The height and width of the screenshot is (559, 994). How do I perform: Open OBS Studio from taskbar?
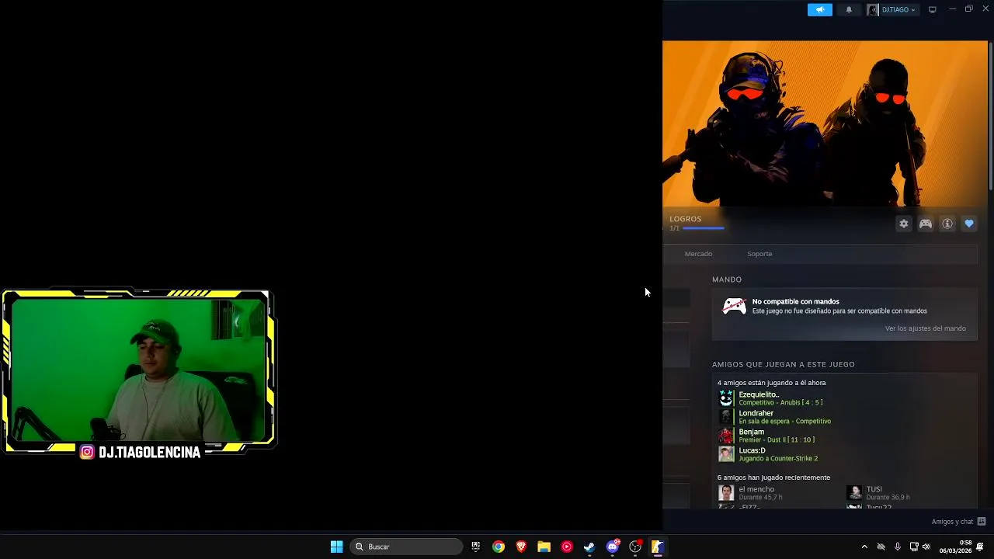pyautogui.click(x=635, y=547)
